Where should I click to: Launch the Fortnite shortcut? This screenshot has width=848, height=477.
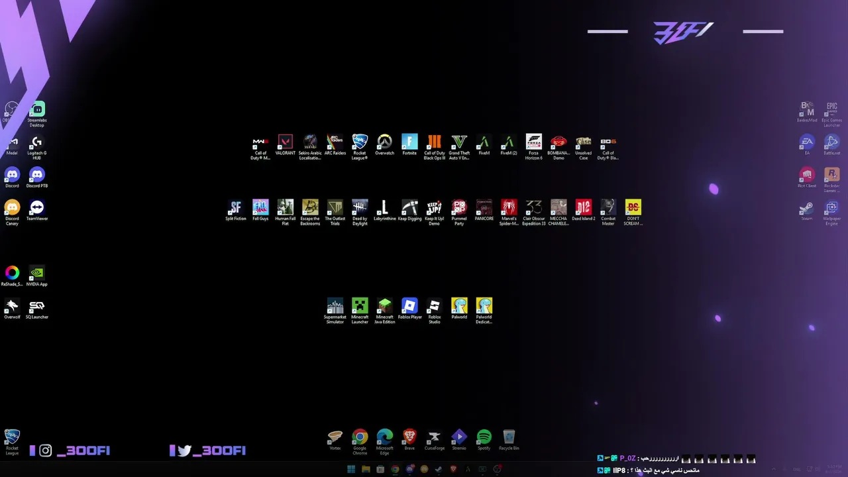tap(409, 145)
